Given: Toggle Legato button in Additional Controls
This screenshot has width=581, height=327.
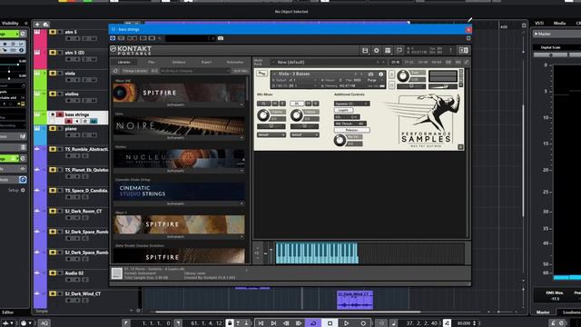Looking at the screenshot, I should [x=343, y=110].
